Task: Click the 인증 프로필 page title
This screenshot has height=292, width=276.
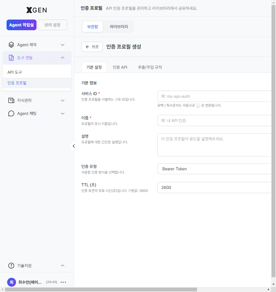Action: tap(91, 8)
